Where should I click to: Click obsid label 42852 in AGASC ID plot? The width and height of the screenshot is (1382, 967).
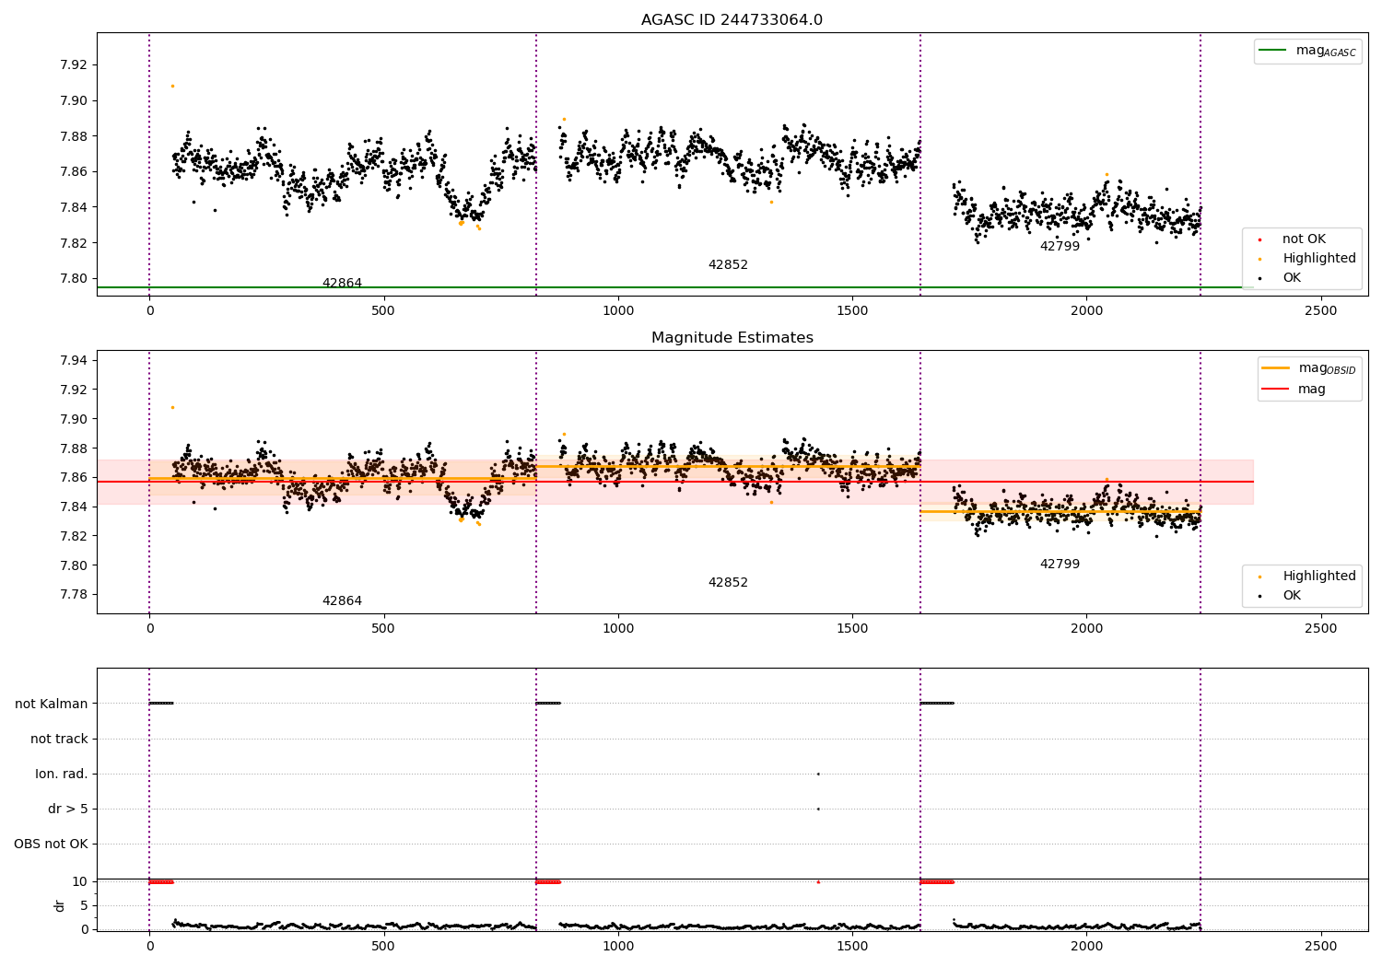point(728,265)
